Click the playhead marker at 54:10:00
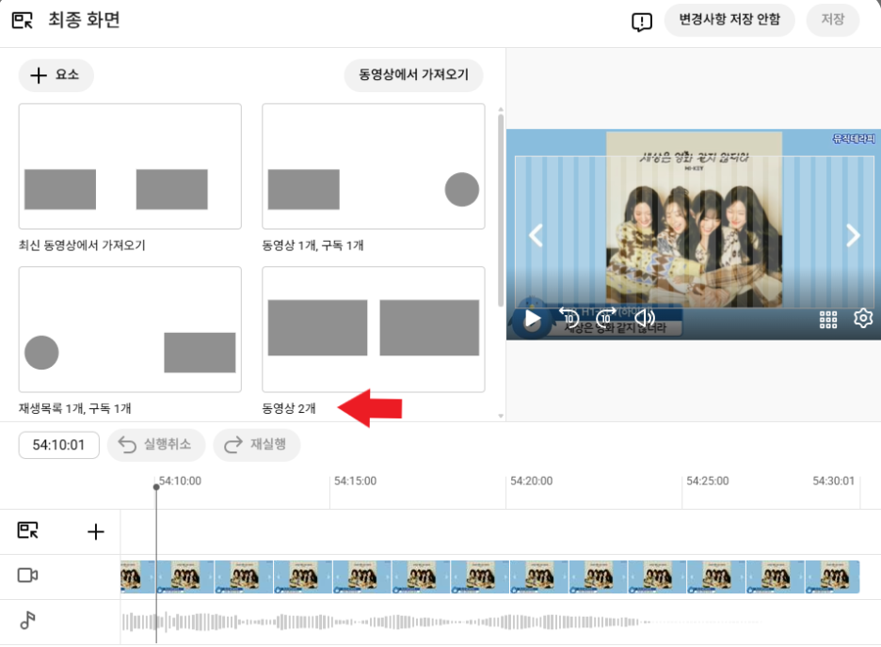The height and width of the screenshot is (647, 881). pyautogui.click(x=156, y=486)
